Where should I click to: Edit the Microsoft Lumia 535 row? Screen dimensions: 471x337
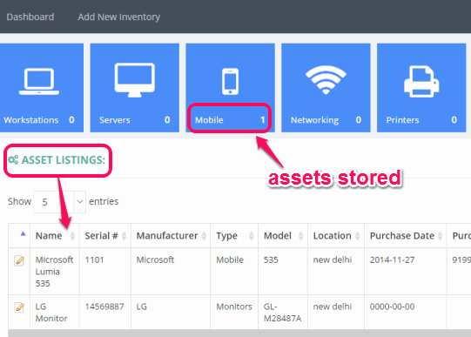click(x=19, y=260)
